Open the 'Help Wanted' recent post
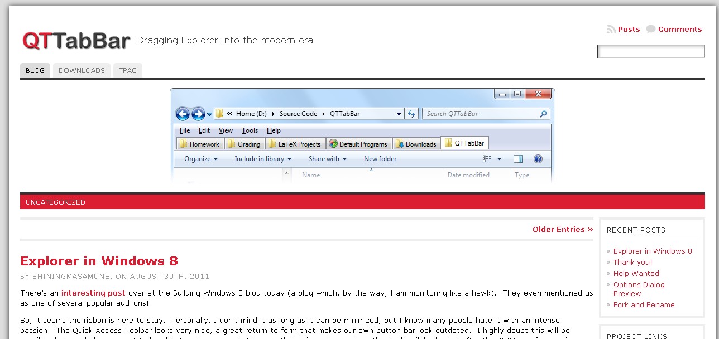 [x=636, y=274]
